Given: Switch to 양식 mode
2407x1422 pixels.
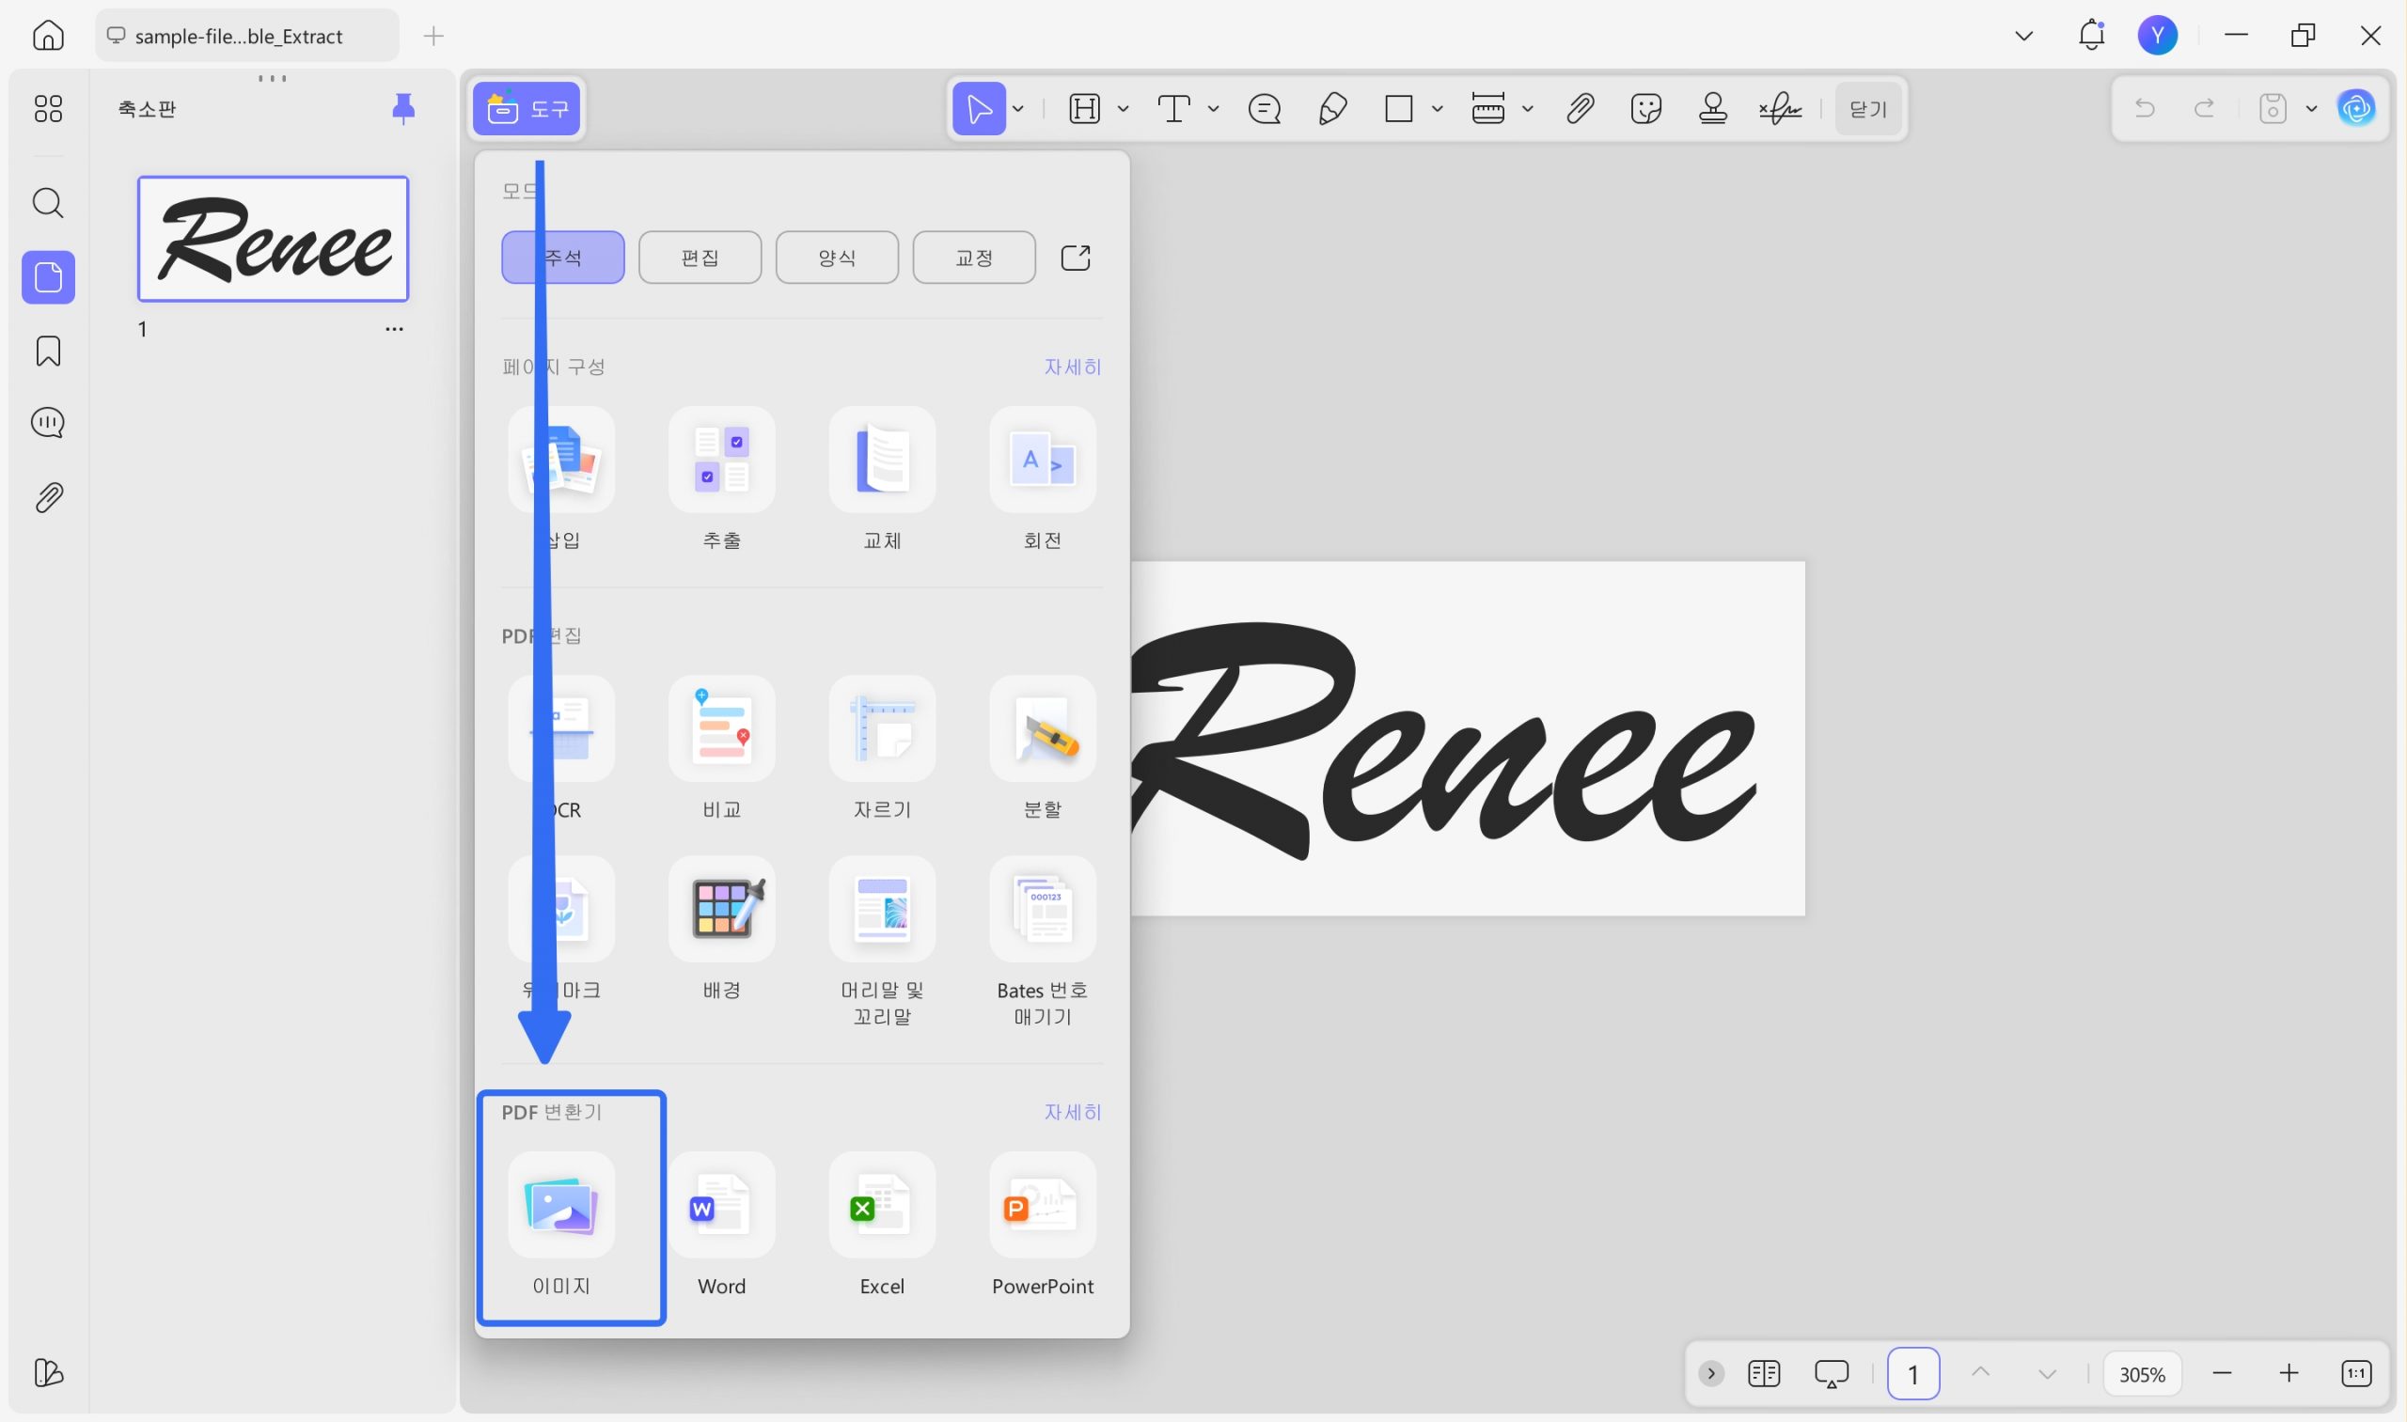Looking at the screenshot, I should 837,257.
